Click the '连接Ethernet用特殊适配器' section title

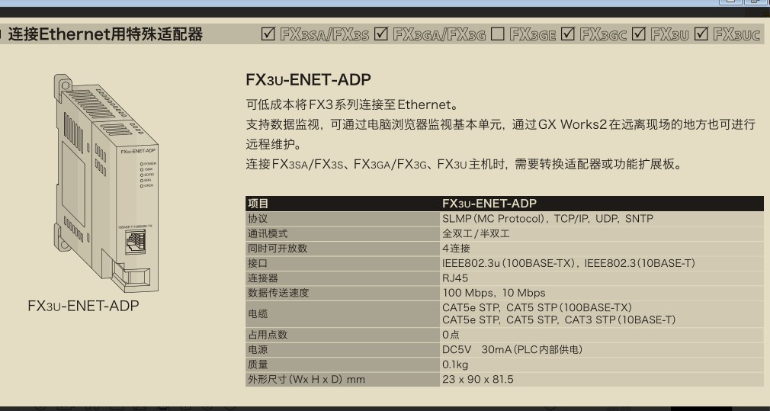[x=105, y=34]
